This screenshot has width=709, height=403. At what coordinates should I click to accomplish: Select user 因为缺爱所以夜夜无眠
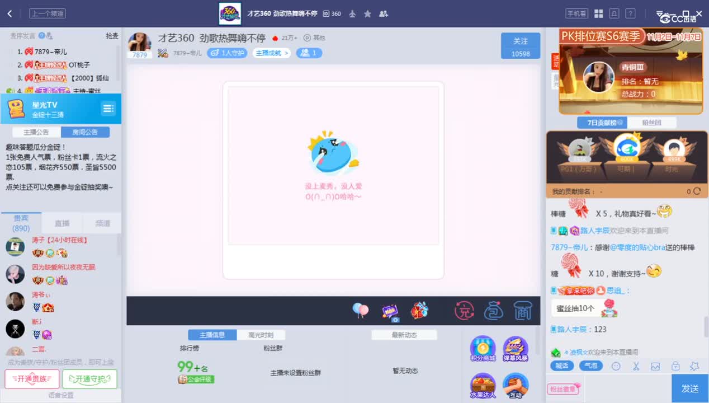63,268
